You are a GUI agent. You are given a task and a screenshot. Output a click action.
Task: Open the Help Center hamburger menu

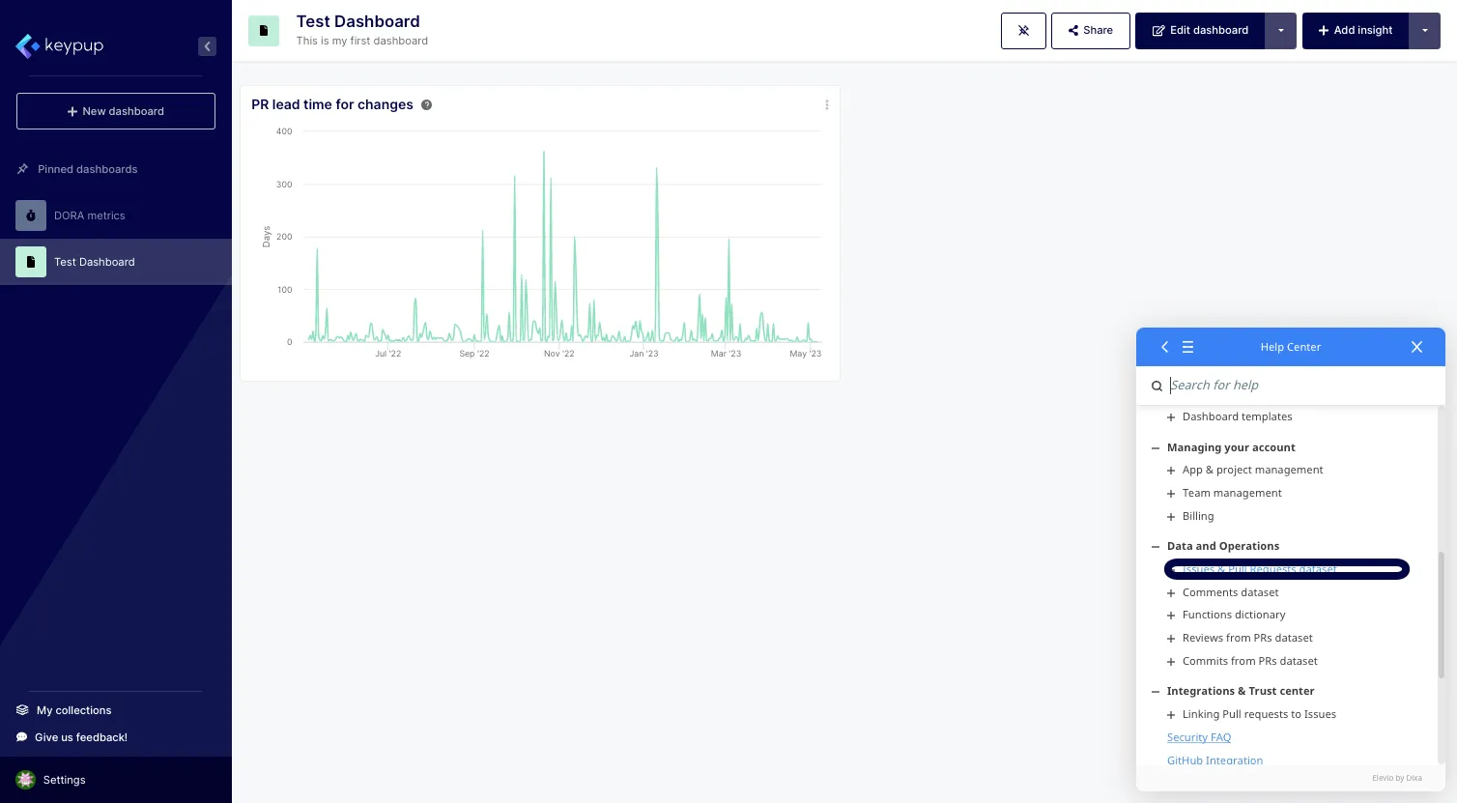(x=1187, y=347)
